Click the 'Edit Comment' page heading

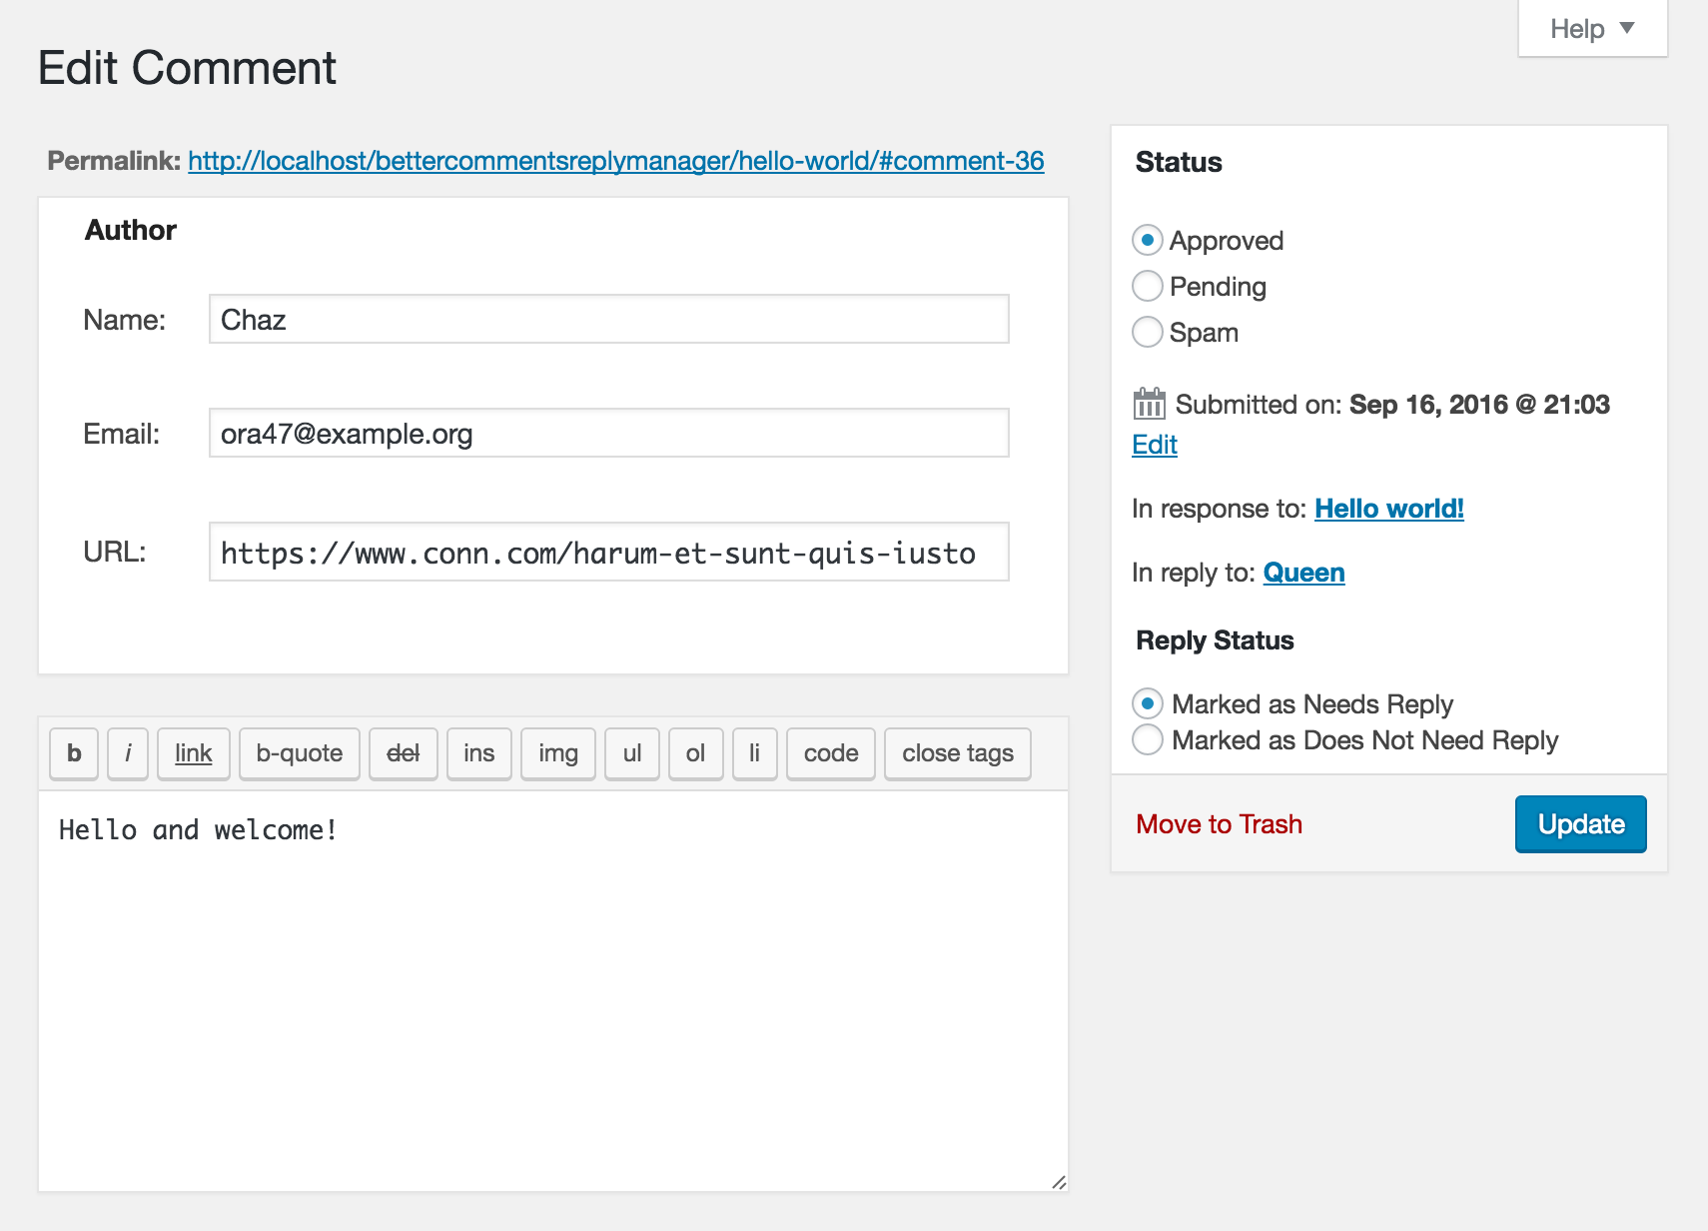point(187,68)
